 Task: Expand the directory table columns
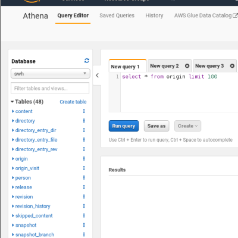[13, 121]
